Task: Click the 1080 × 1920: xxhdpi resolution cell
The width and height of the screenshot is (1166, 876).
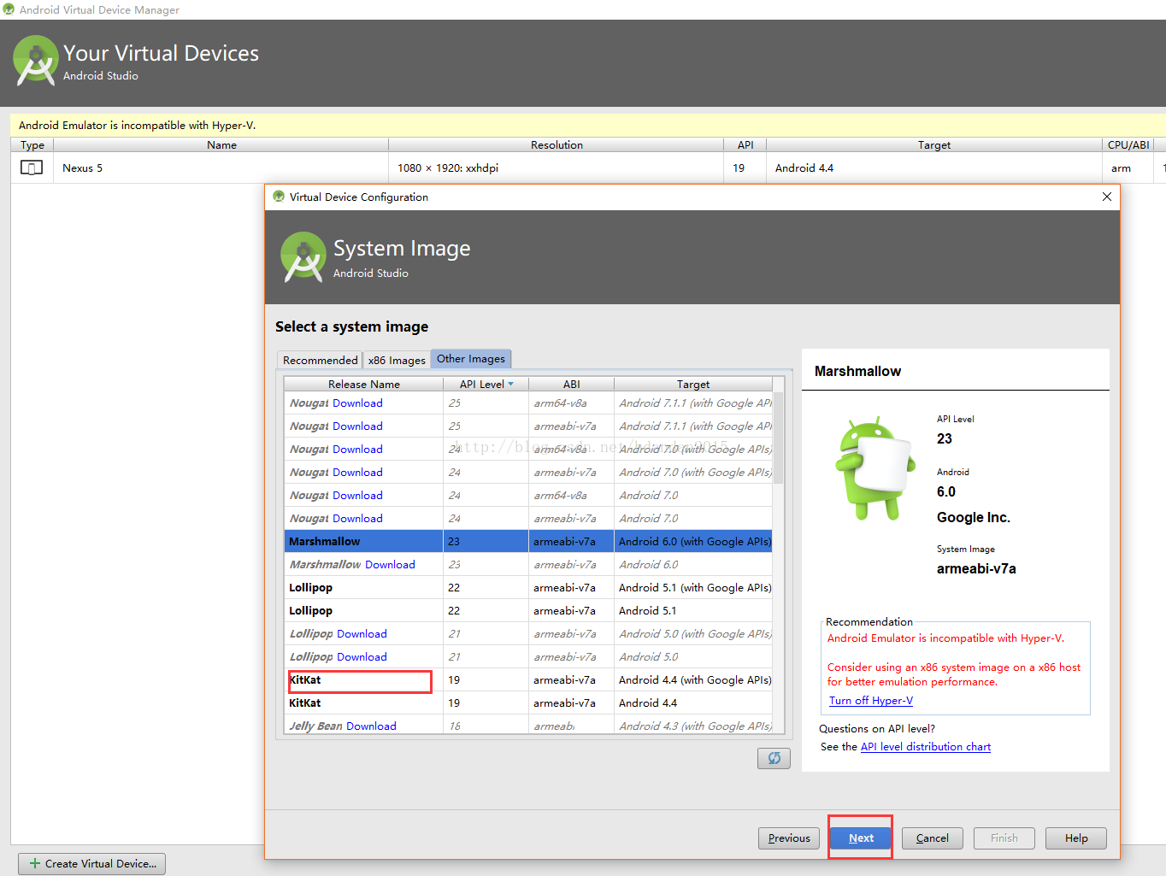Action: [556, 168]
